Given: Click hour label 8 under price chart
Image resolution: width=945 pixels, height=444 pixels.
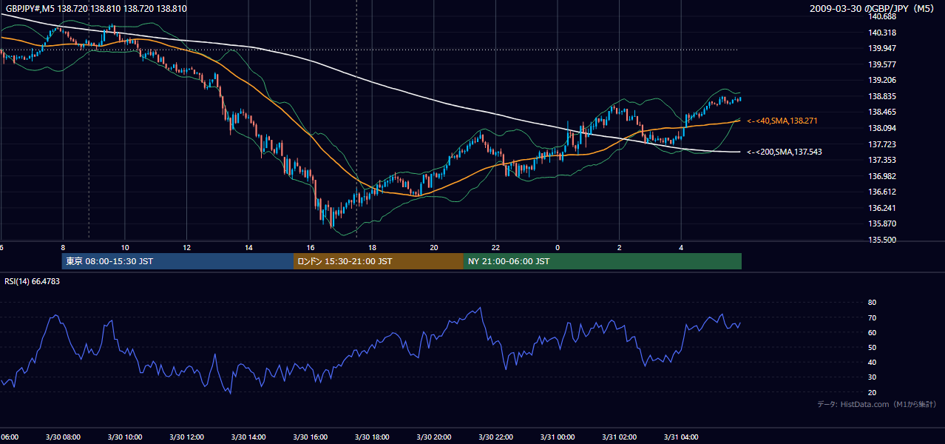Looking at the screenshot, I should click(x=63, y=247).
